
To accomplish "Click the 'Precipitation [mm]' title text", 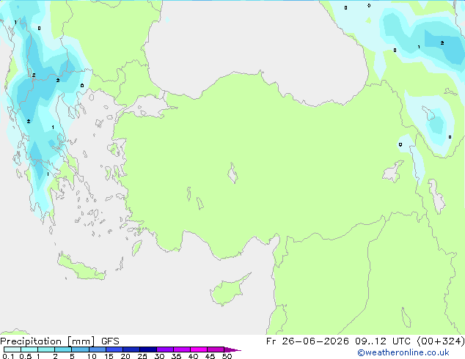I will tap(48, 341).
